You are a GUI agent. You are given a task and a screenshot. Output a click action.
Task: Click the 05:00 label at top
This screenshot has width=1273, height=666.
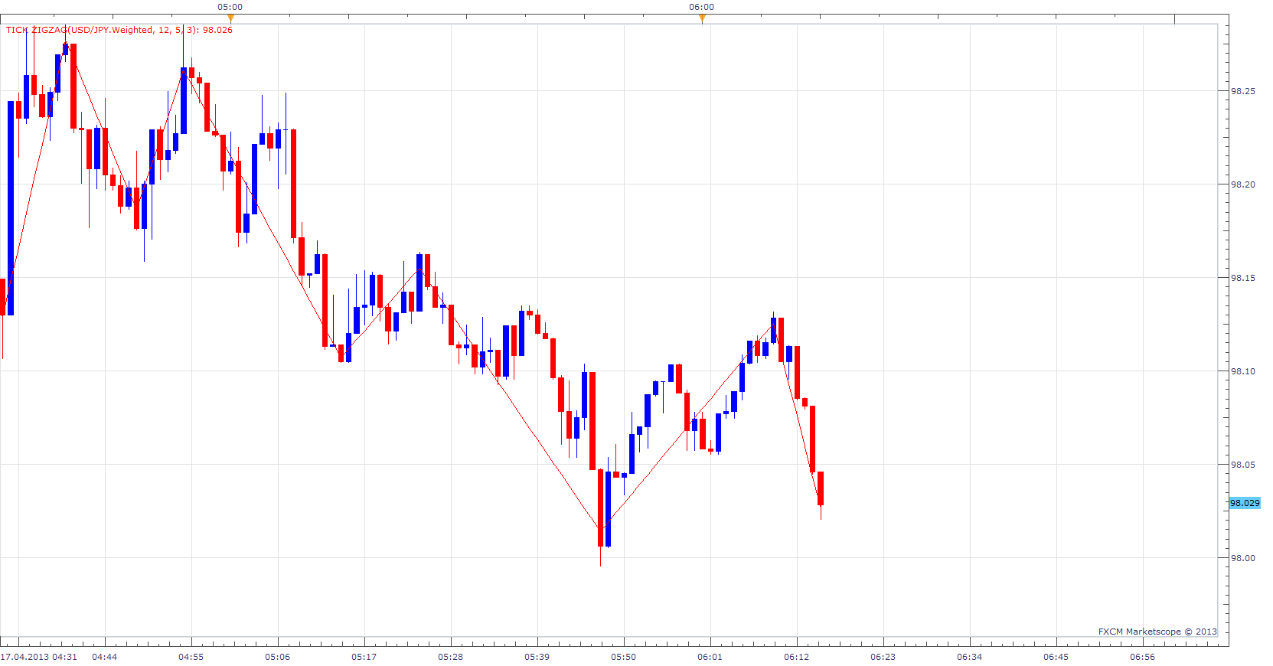tap(230, 7)
